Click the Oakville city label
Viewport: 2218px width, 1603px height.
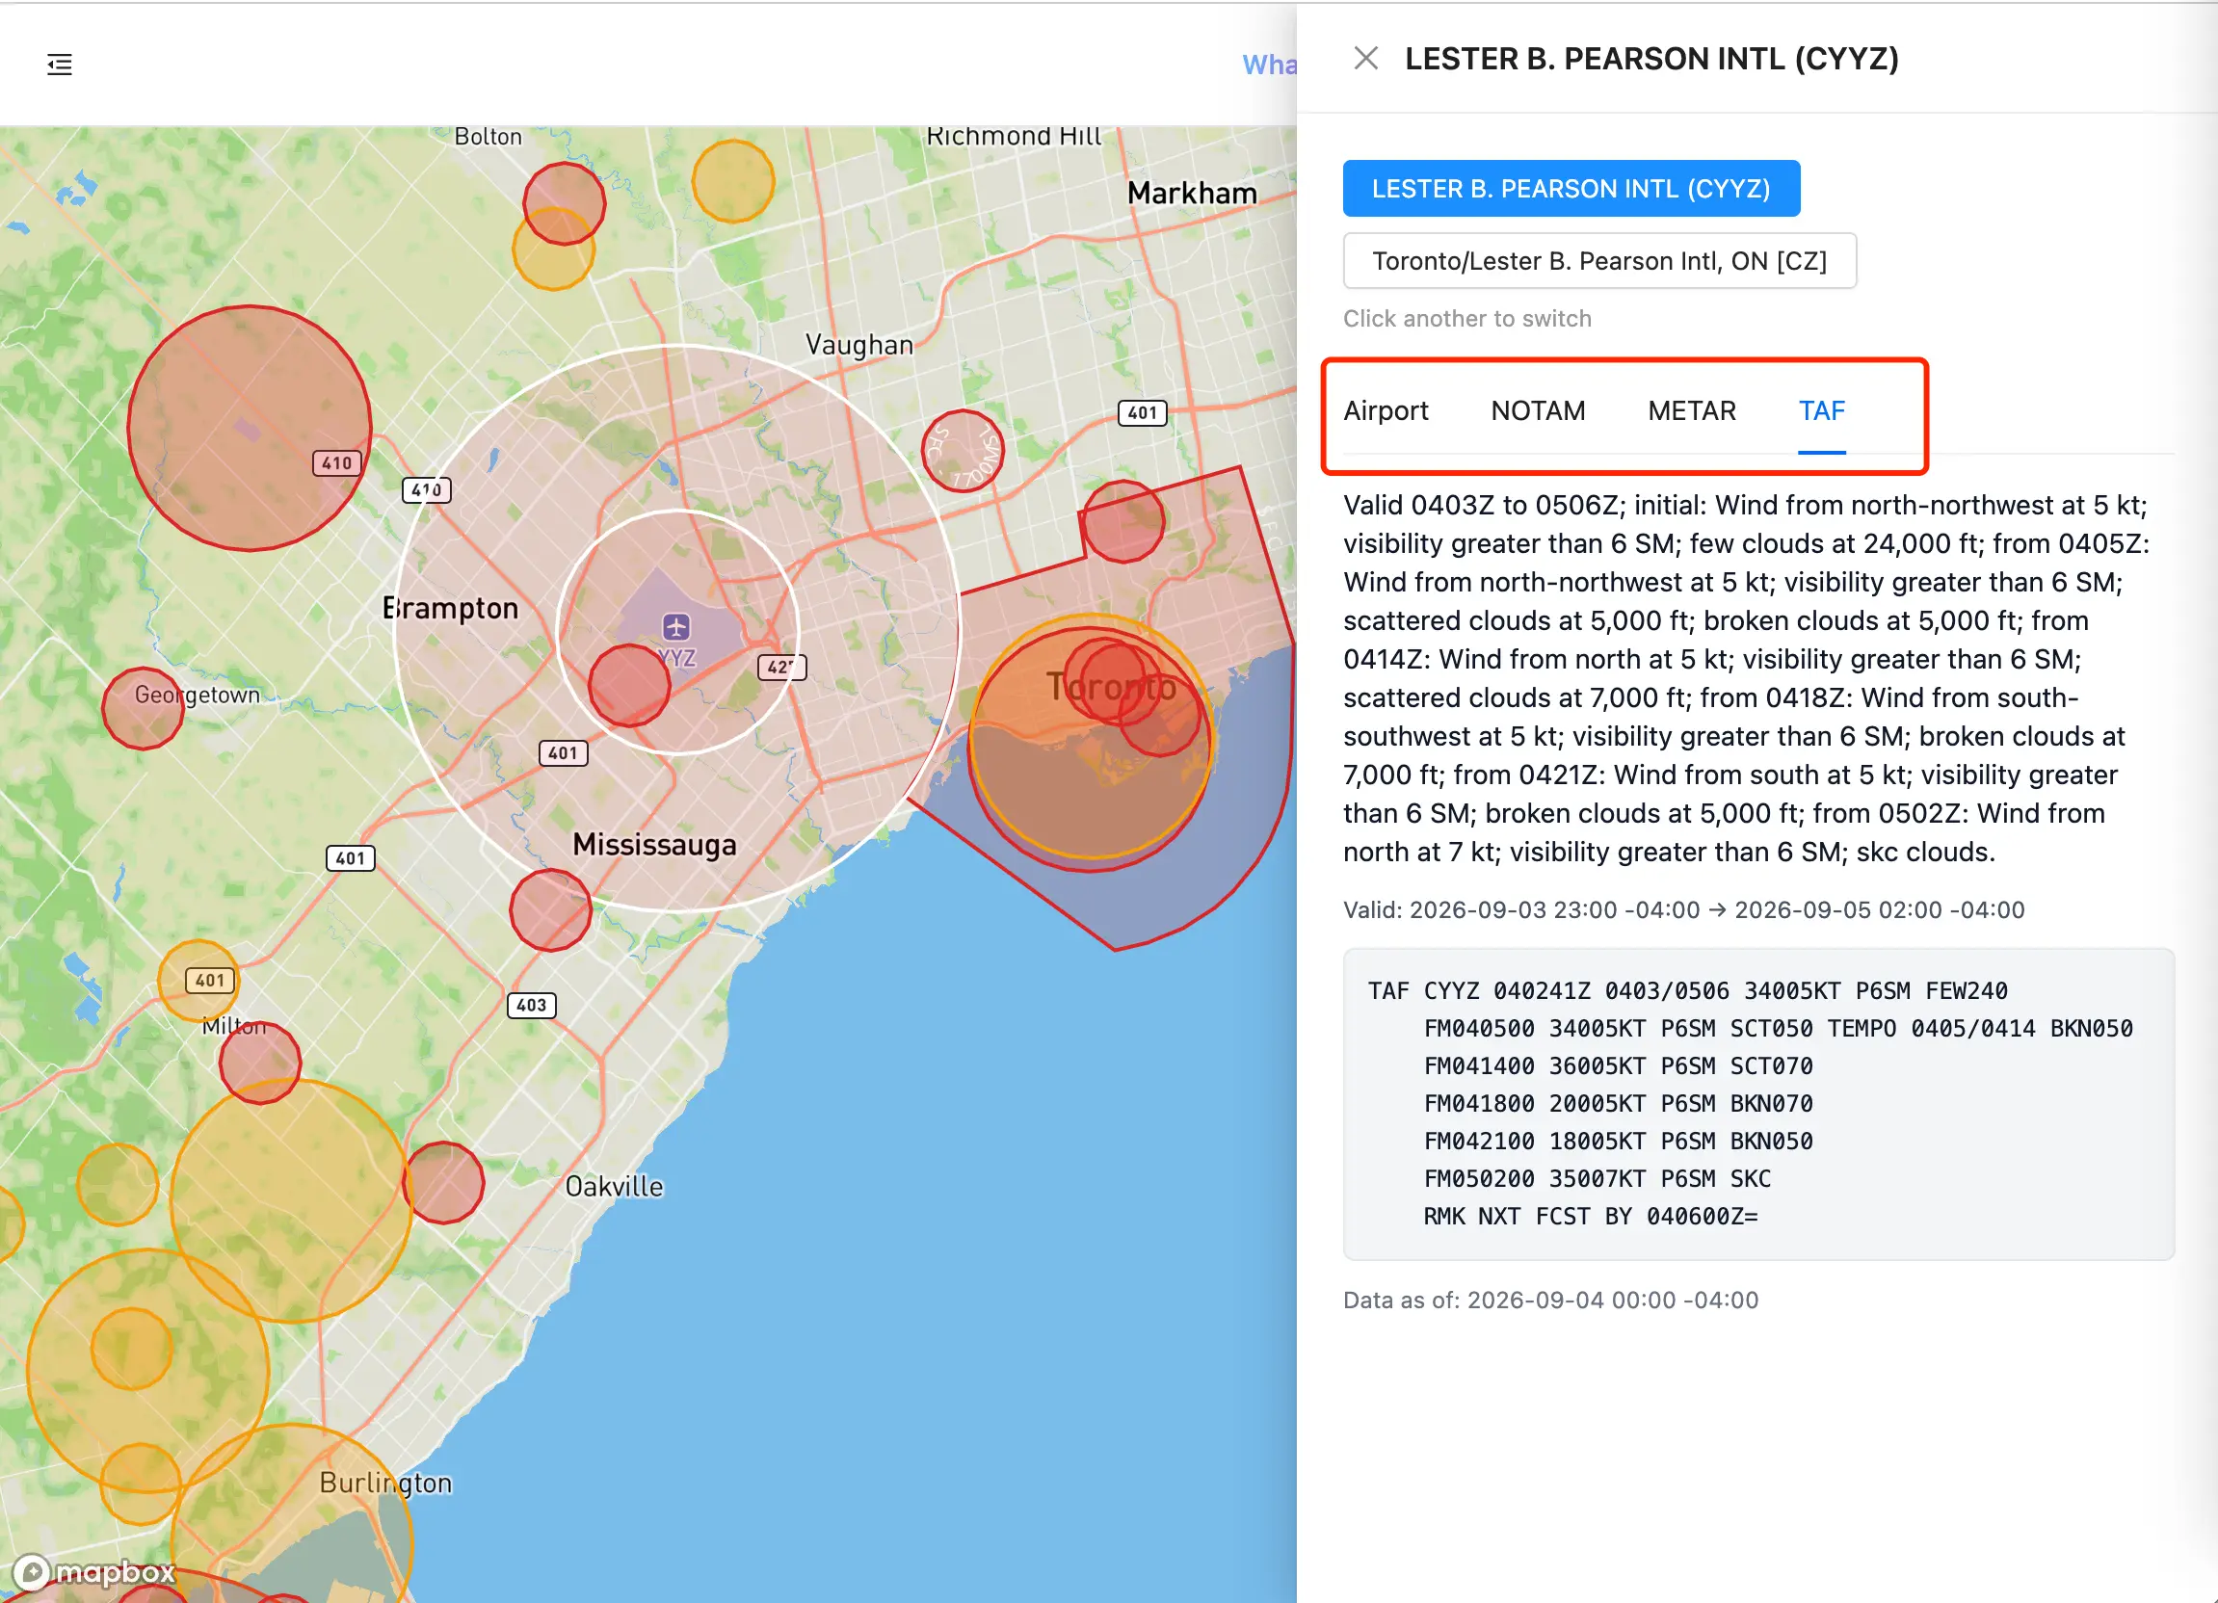pyautogui.click(x=614, y=1187)
